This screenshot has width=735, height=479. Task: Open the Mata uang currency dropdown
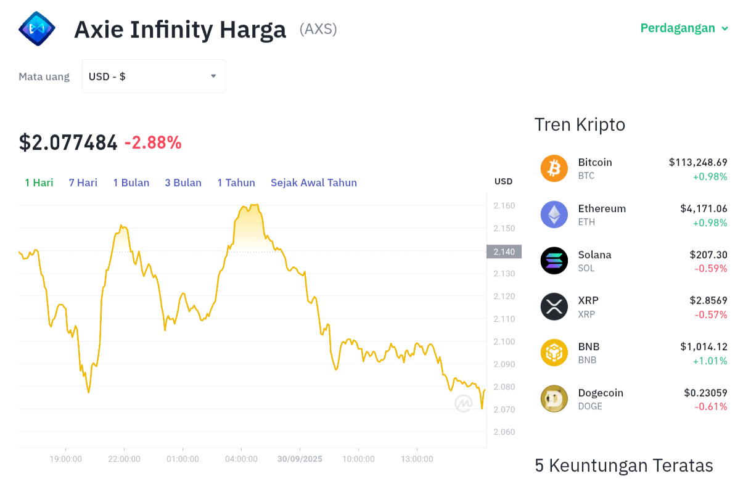click(154, 76)
